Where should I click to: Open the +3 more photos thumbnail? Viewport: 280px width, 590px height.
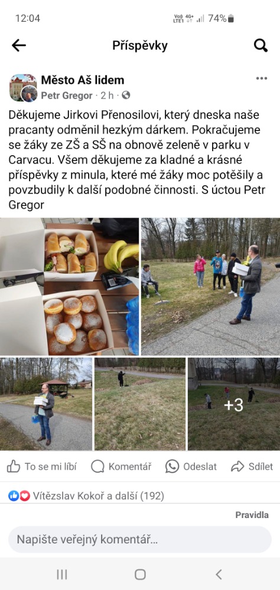click(234, 404)
